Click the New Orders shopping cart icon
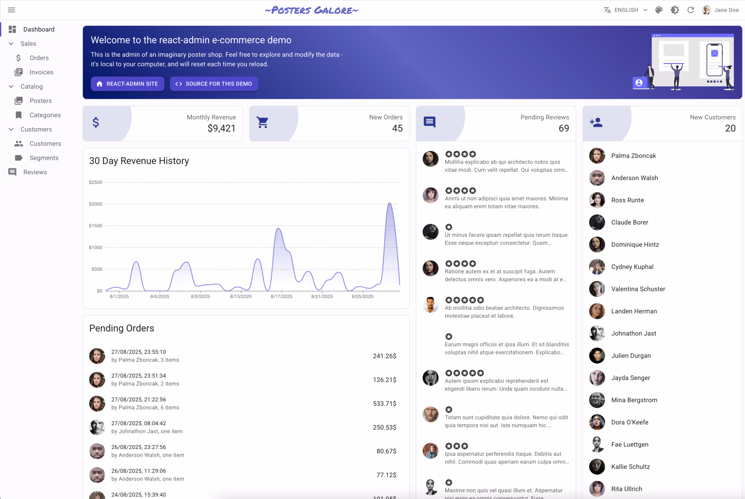Screen dimensions: 745x499 (x=262, y=122)
